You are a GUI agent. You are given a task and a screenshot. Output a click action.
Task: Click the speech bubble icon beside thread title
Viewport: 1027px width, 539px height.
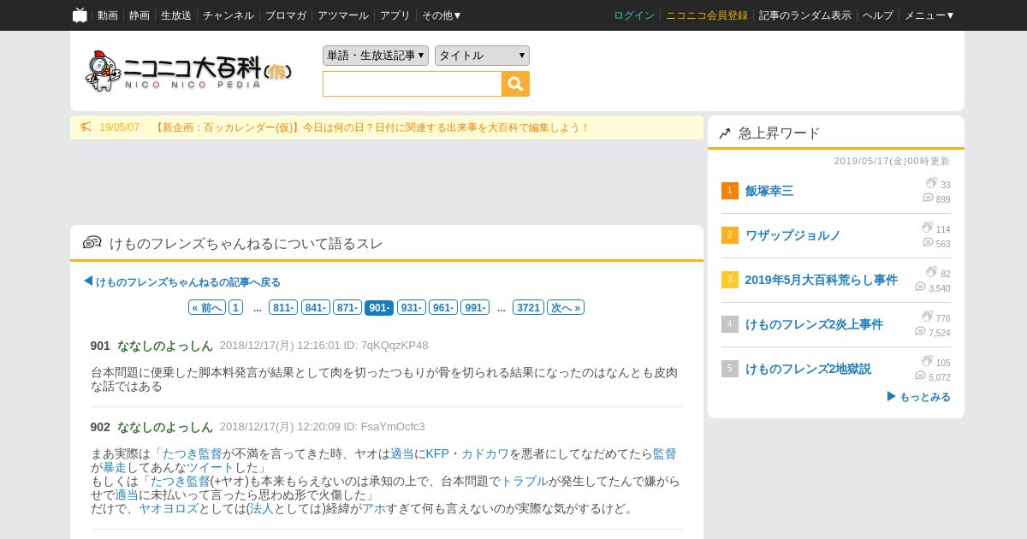[x=92, y=243]
